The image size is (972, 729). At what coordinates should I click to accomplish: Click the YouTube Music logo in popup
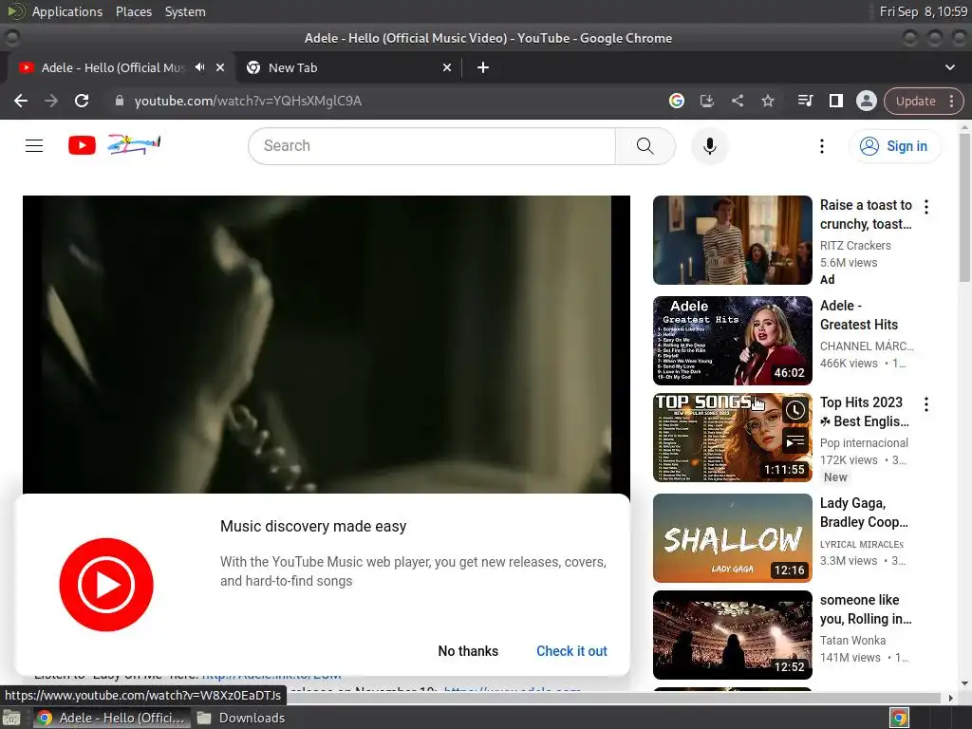point(106,585)
